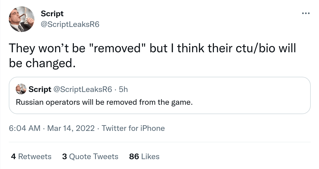319x169 pixels.
Task: Click the Script name inside the quoted tweet
Action: point(40,90)
